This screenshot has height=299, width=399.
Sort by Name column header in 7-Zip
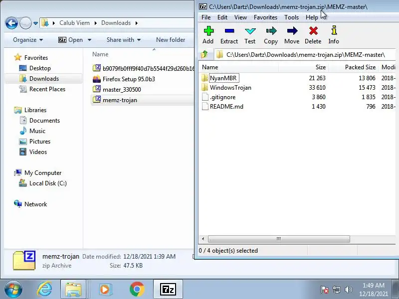(x=238, y=67)
